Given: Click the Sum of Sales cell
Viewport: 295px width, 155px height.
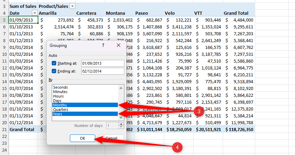Looking at the screenshot, I should (x=23, y=6).
